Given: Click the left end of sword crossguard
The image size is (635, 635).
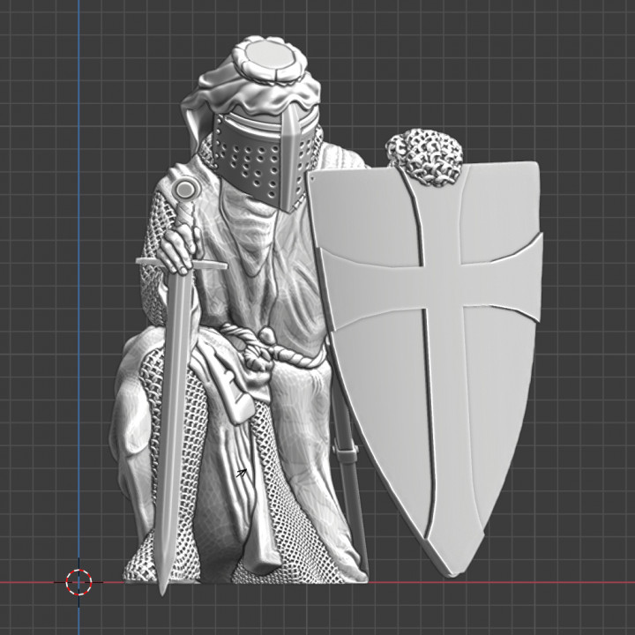Looking at the screenshot, I should click(x=143, y=261).
